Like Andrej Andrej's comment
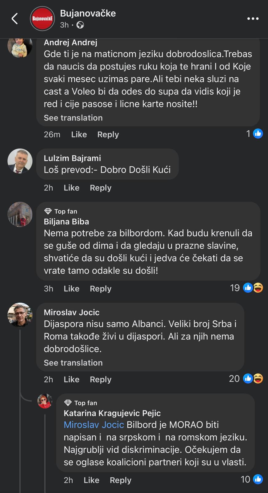This screenshot has width=268, height=493. coord(79,134)
